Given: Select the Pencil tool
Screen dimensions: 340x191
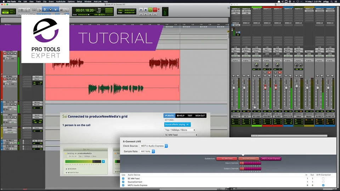Looking at the screenshot, I should pos(67,10).
